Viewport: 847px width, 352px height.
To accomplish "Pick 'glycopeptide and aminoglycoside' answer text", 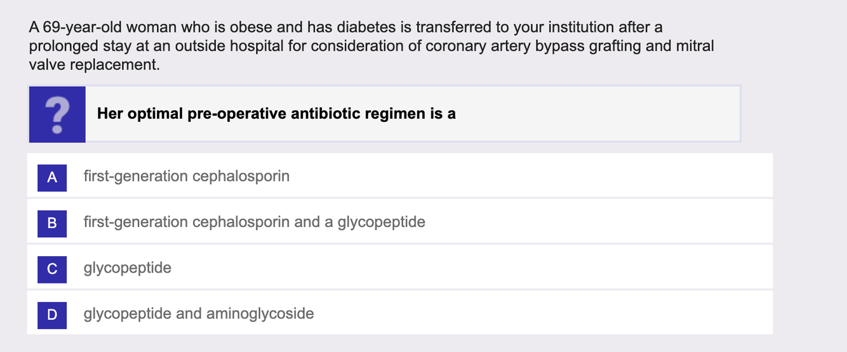I will tap(198, 313).
